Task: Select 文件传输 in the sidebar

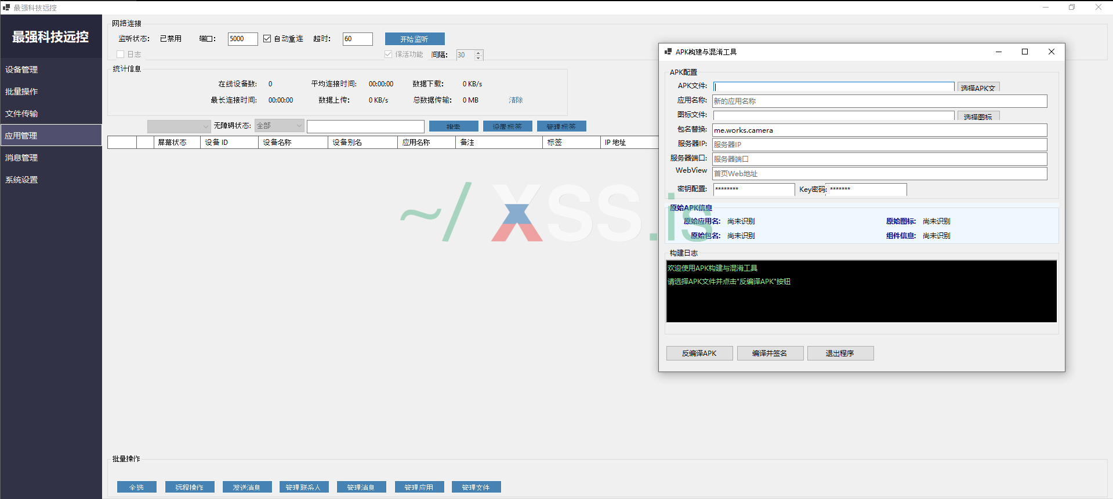Action: 21,114
